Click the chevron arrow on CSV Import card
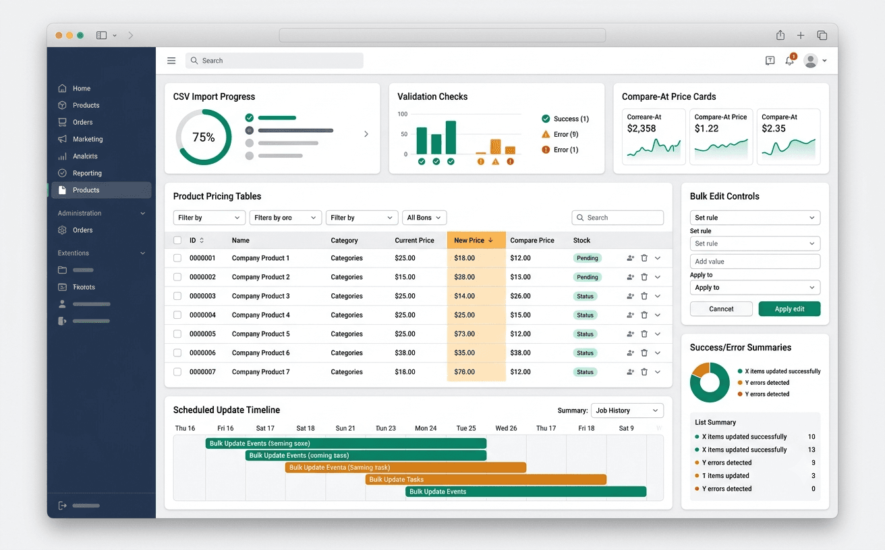885x550 pixels. click(x=366, y=134)
